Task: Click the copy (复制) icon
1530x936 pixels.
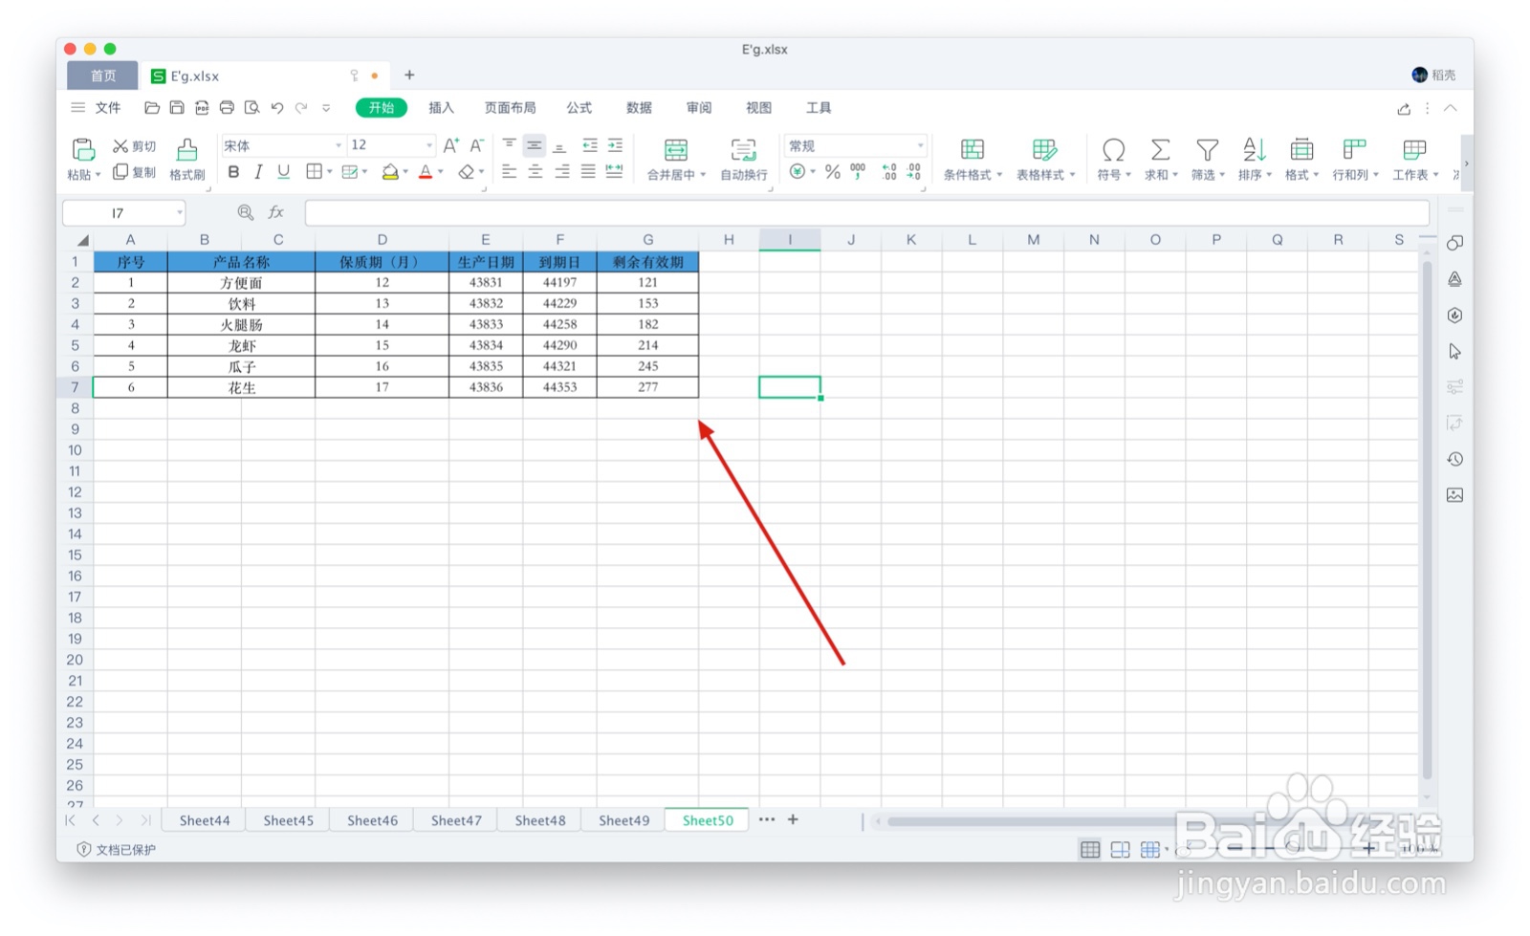Action: pos(120,172)
